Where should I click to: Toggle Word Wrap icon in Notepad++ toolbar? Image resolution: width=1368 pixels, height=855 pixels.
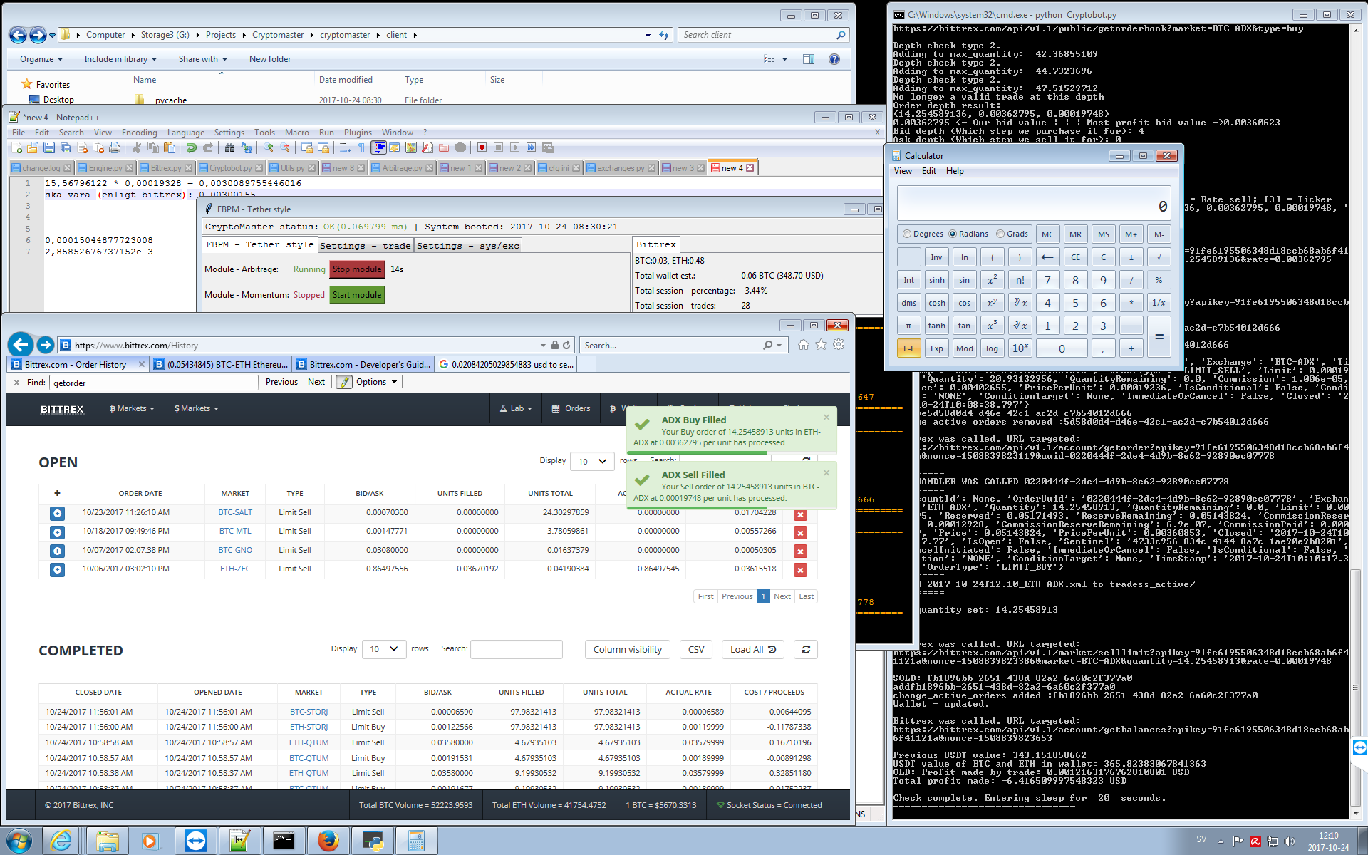tap(346, 147)
